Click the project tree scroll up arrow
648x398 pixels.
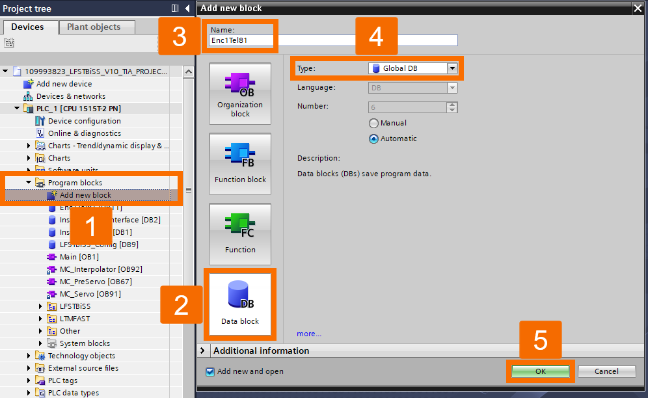[189, 72]
